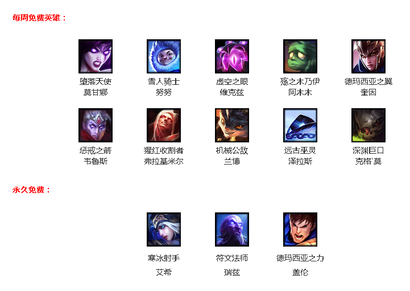Choose the Amumu mummy portrait

300,56
